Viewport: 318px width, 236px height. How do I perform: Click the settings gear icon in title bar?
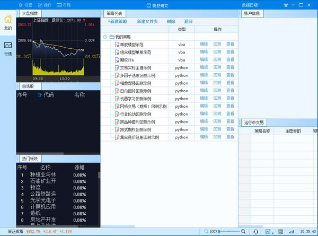pyautogui.click(x=21, y=5)
